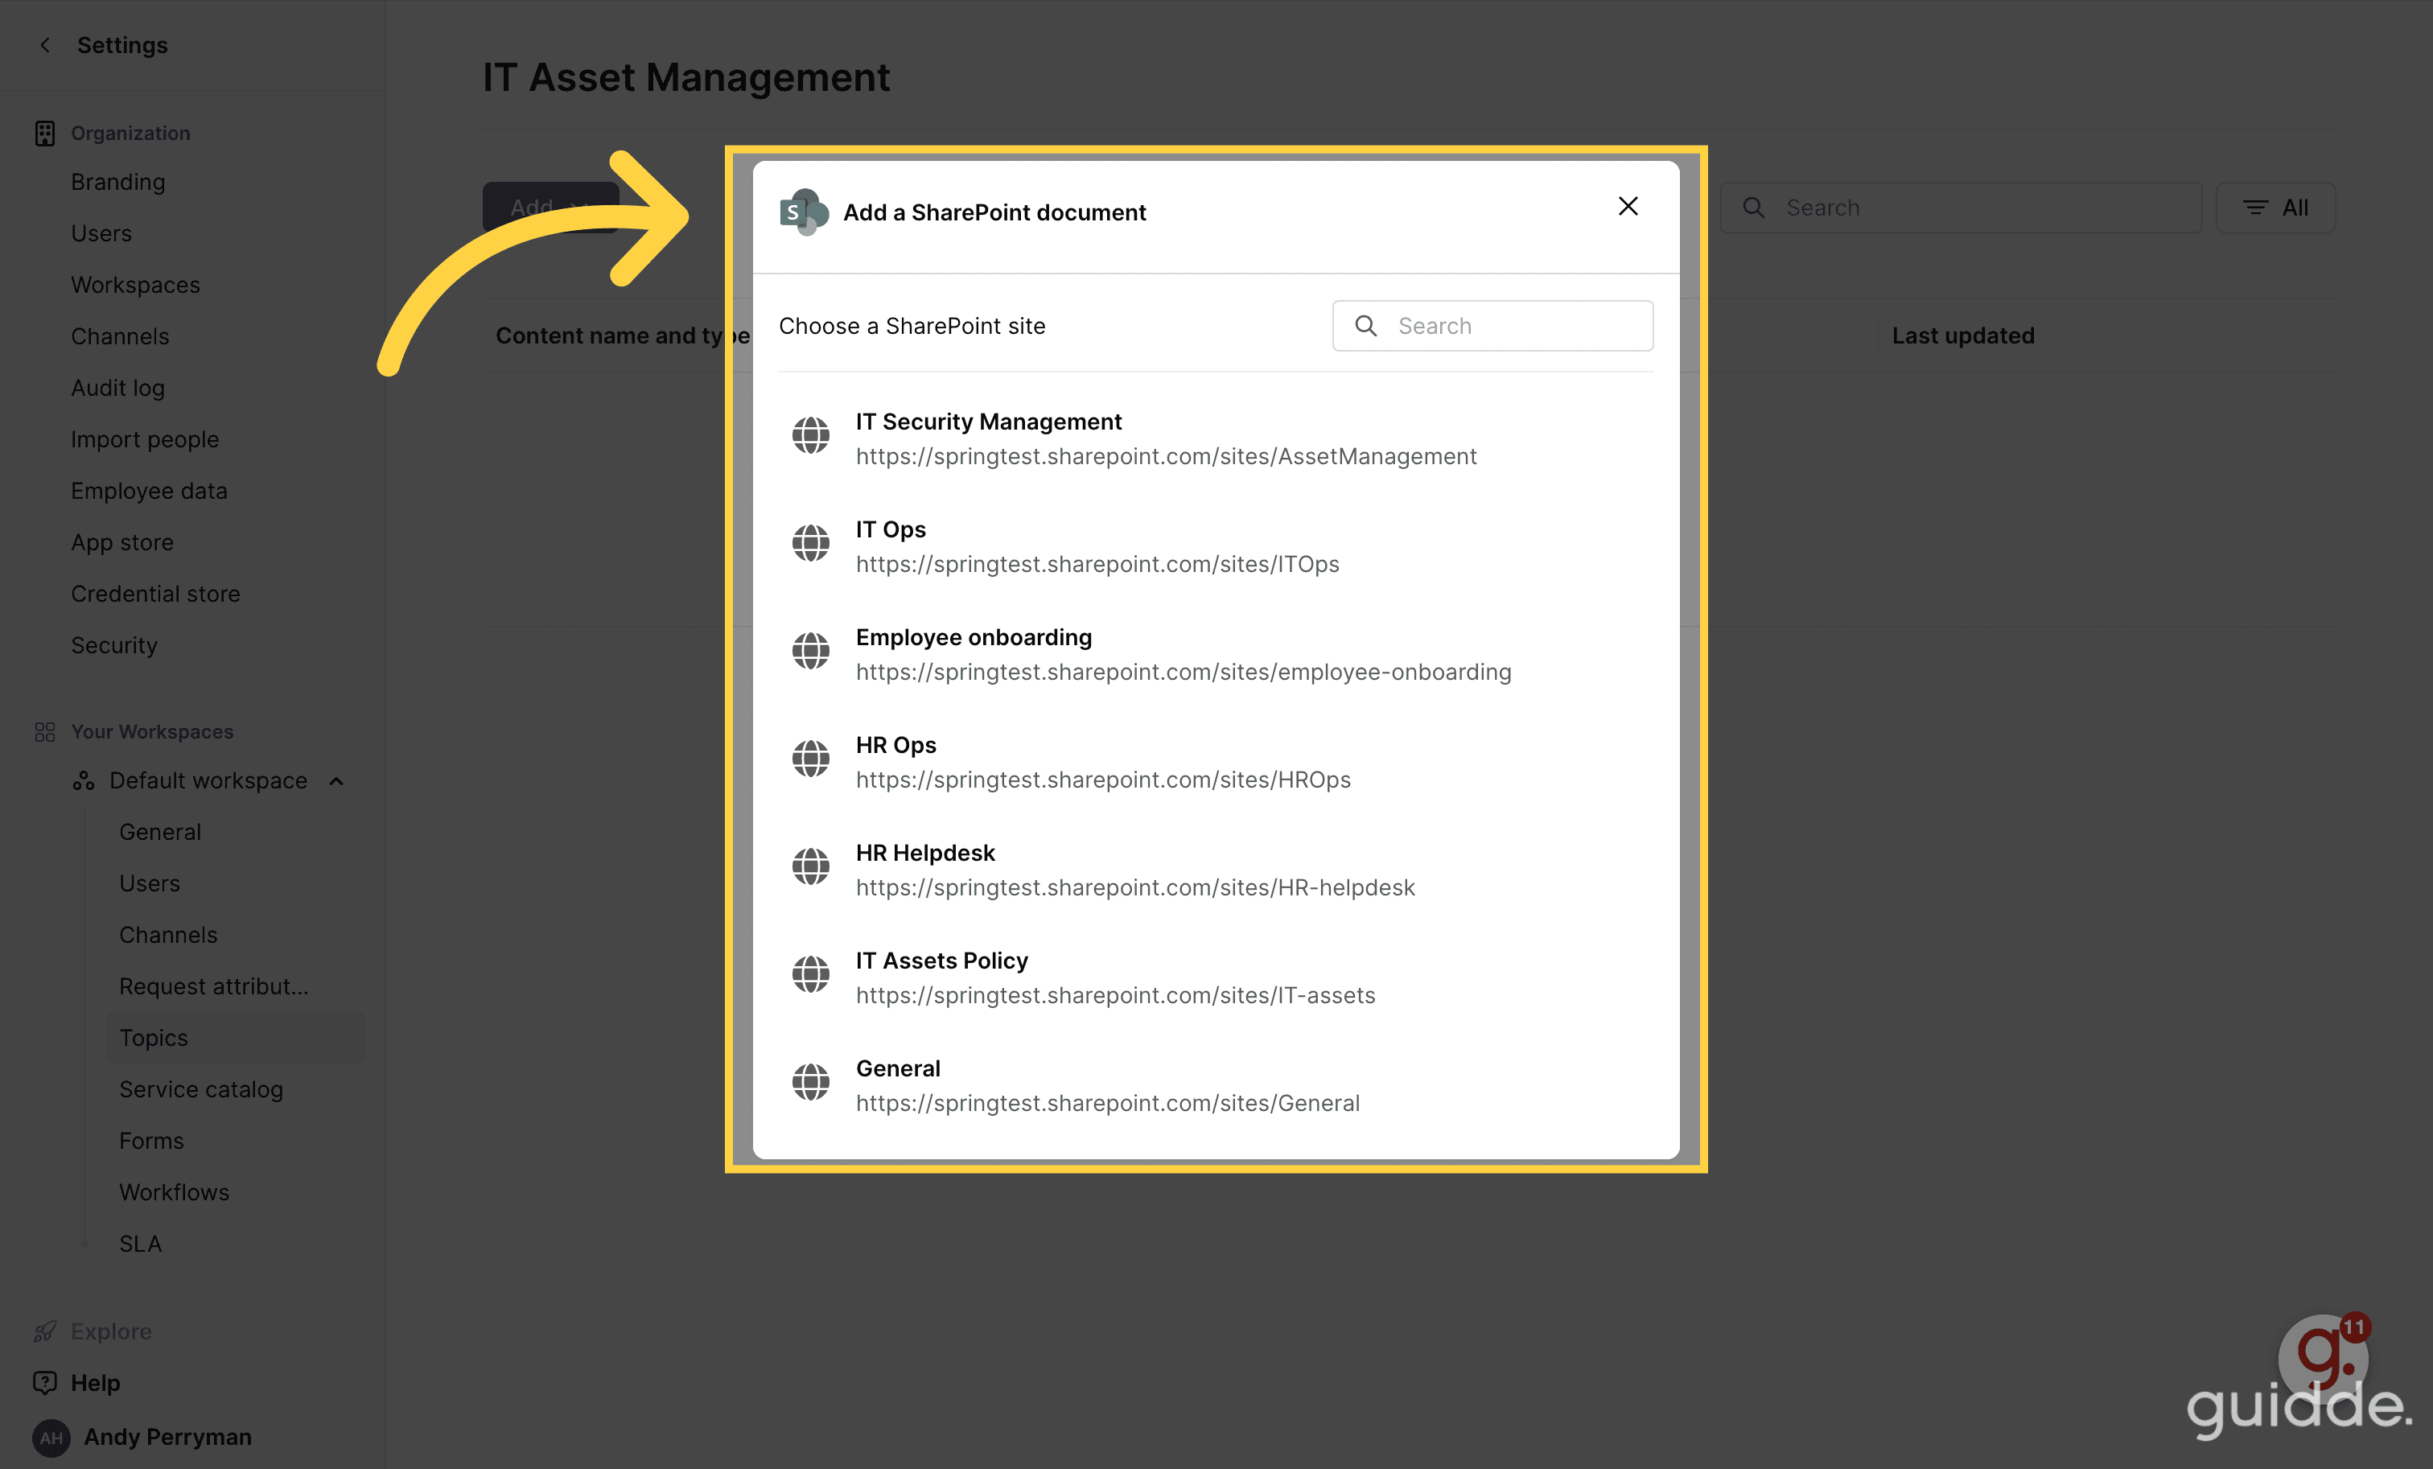Open Andy Perryman profile menu
The height and width of the screenshot is (1469, 2433).
click(168, 1438)
